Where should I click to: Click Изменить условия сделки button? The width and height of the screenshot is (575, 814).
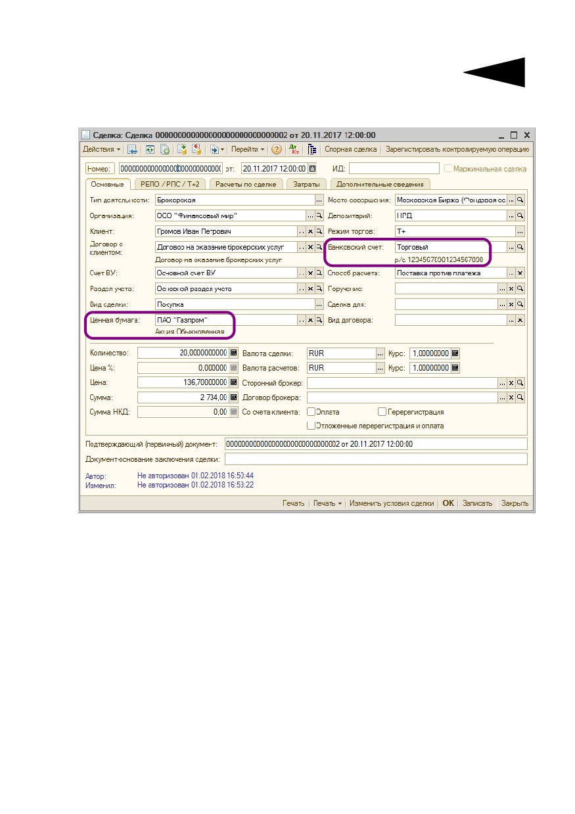[x=392, y=503]
